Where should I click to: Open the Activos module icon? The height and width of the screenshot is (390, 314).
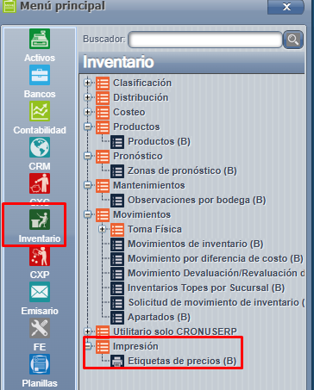tap(40, 39)
